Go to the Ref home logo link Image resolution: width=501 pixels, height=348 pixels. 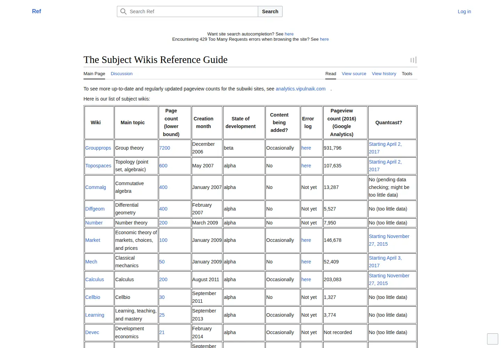coord(37,11)
